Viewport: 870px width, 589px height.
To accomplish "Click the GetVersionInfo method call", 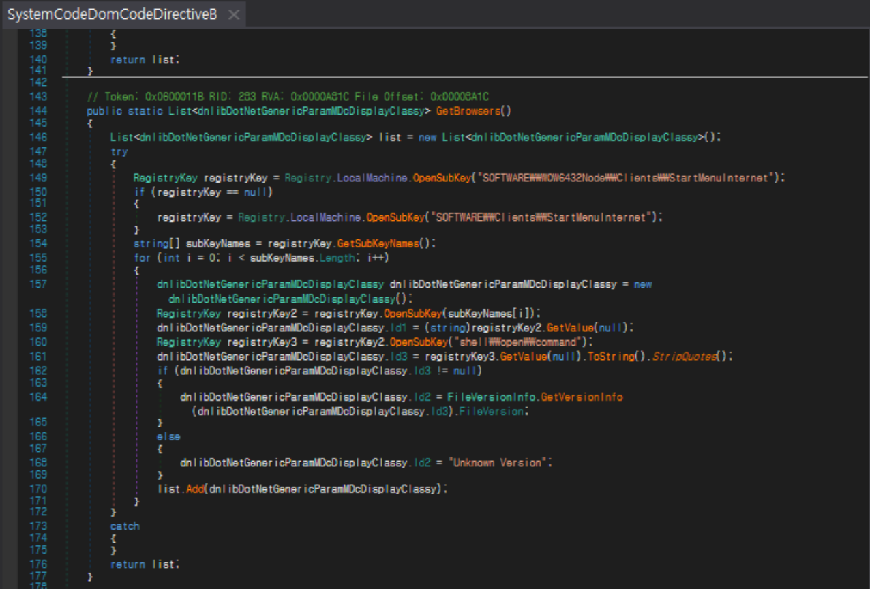I will 582,397.
